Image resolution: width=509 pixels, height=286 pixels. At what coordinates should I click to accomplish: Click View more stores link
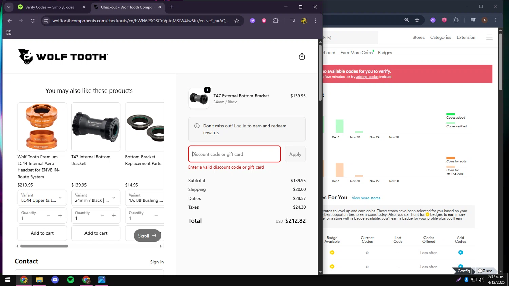click(x=366, y=198)
